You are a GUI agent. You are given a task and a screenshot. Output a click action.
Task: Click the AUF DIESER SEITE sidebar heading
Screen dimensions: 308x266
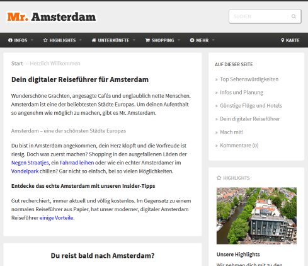[x=234, y=64]
